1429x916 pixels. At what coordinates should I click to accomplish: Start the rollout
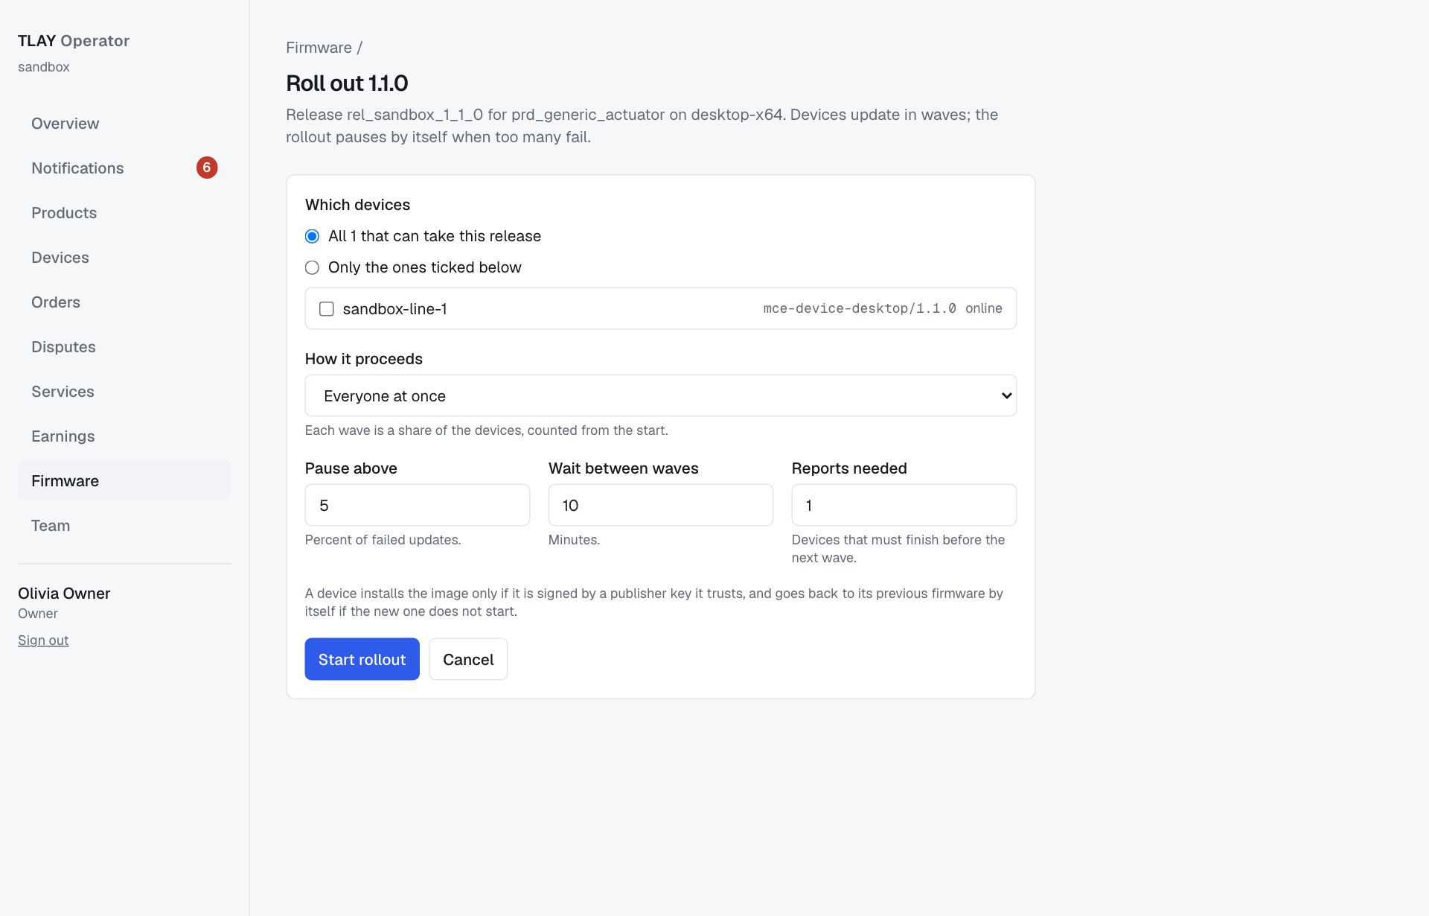coord(362,659)
